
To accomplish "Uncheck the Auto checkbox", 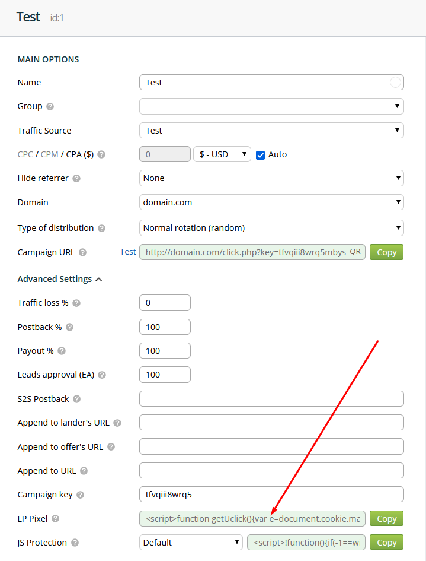I will point(260,155).
